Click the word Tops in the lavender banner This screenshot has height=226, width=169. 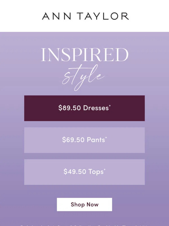(x=96, y=172)
